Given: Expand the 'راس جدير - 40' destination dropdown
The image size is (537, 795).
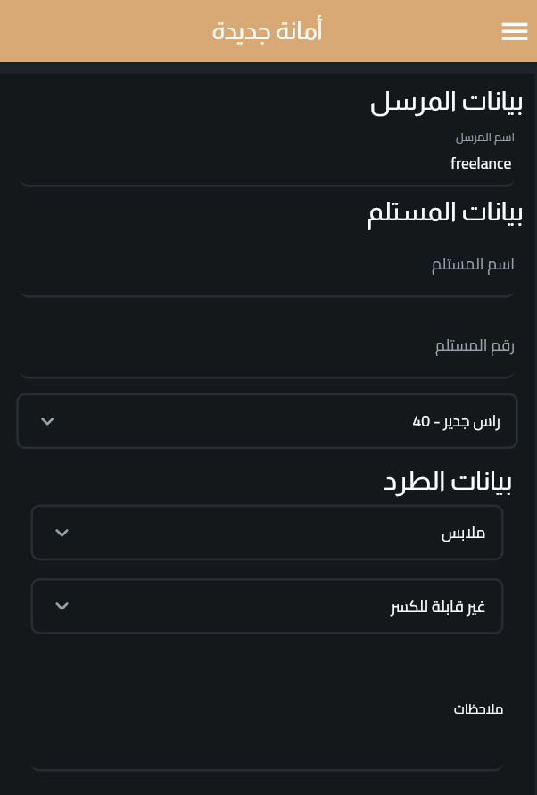Looking at the screenshot, I should [x=268, y=421].
